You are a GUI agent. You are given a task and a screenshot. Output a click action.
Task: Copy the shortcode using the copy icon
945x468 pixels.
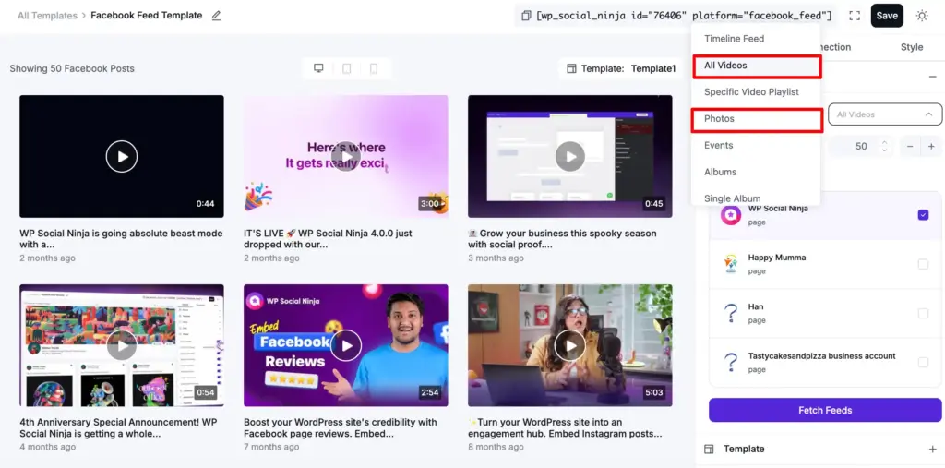click(x=526, y=16)
